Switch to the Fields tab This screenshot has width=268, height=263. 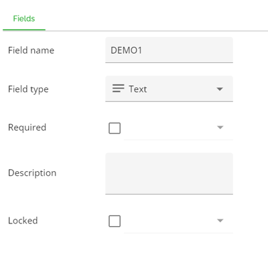(x=24, y=19)
